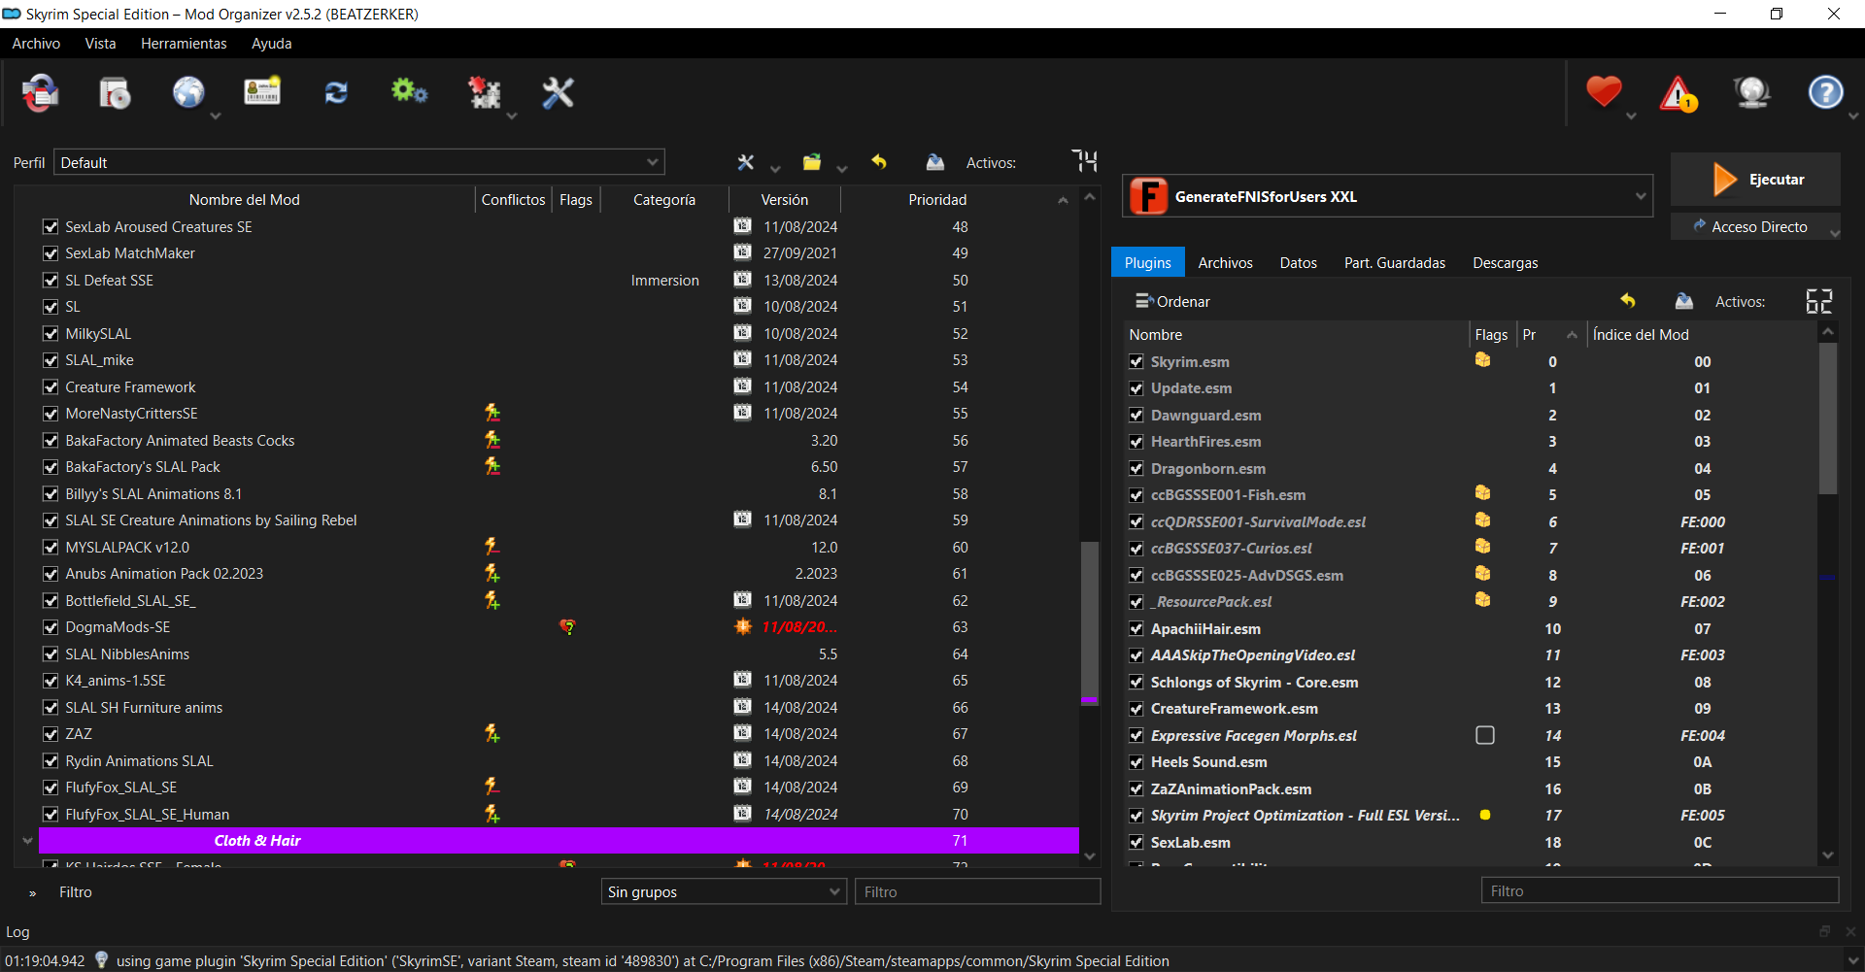Screen dimensions: 1865x972
Task: Click the Ordenar sort icon
Action: tap(1144, 301)
